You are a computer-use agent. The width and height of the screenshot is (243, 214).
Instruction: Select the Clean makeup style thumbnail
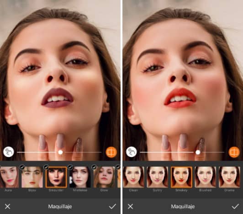[133, 177]
